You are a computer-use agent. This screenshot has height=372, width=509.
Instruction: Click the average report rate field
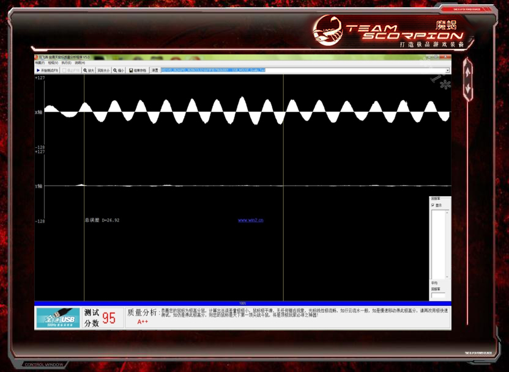(438, 296)
